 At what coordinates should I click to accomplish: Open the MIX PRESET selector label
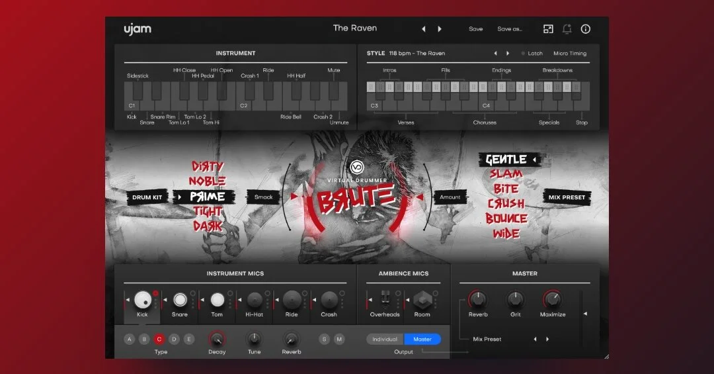(x=567, y=197)
